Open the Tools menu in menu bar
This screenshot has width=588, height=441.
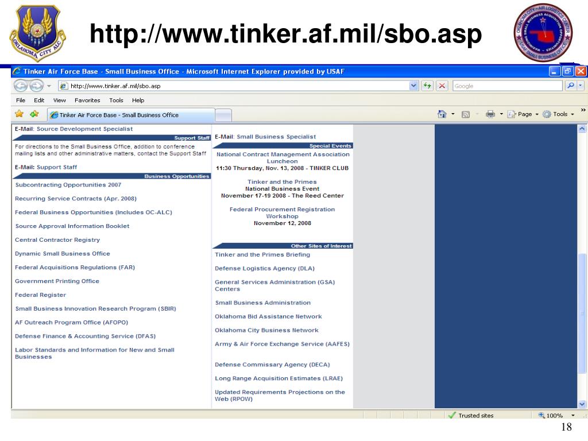coord(116,100)
